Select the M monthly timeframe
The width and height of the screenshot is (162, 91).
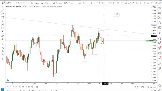point(23,3)
